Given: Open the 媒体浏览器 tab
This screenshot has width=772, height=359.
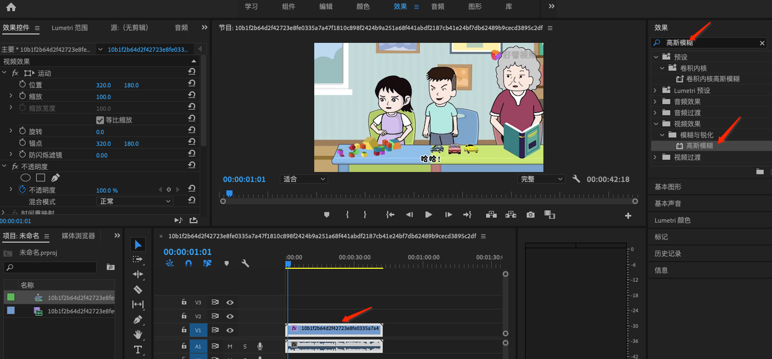Looking at the screenshot, I should [x=78, y=236].
